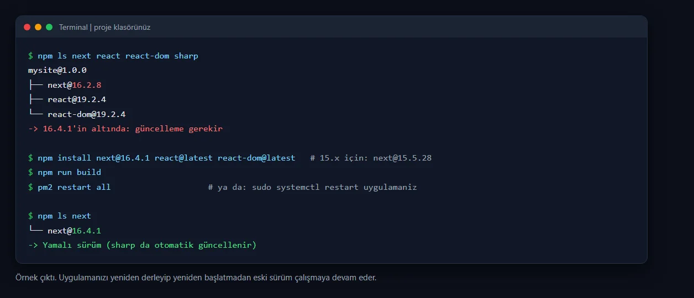Screen dimensions: 694x298
Task: Click the final "npm ls next" command
Action: [65, 216]
